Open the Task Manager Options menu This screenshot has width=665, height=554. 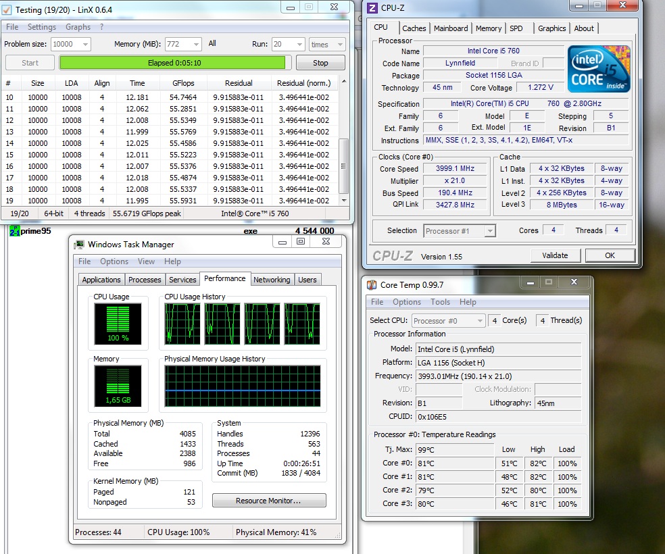[x=114, y=261]
